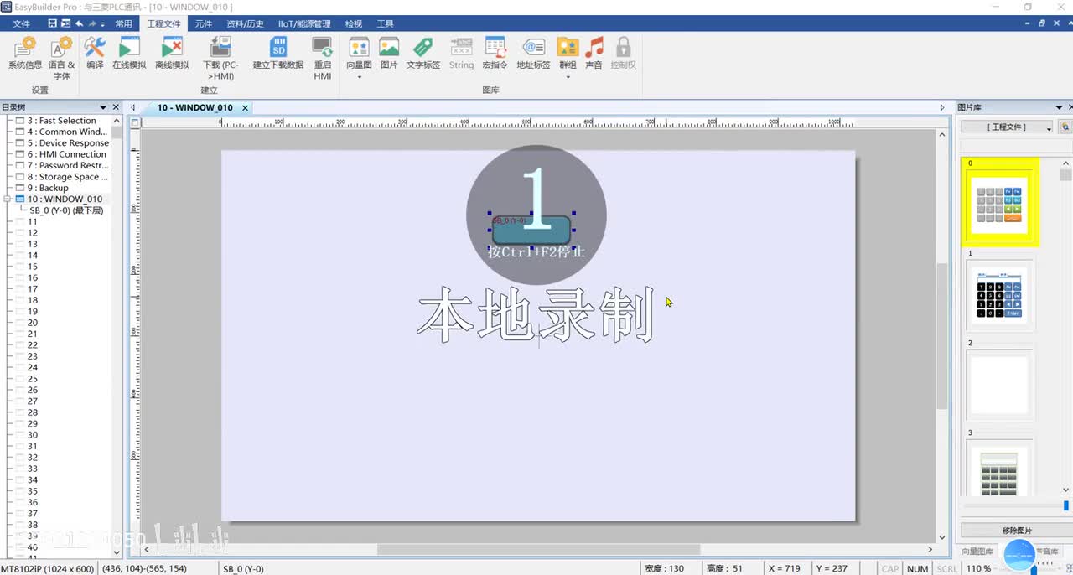Switch to the IIoT/能源管理 ribbon tab
Screen dimensions: 1073x575
pyautogui.click(x=304, y=24)
